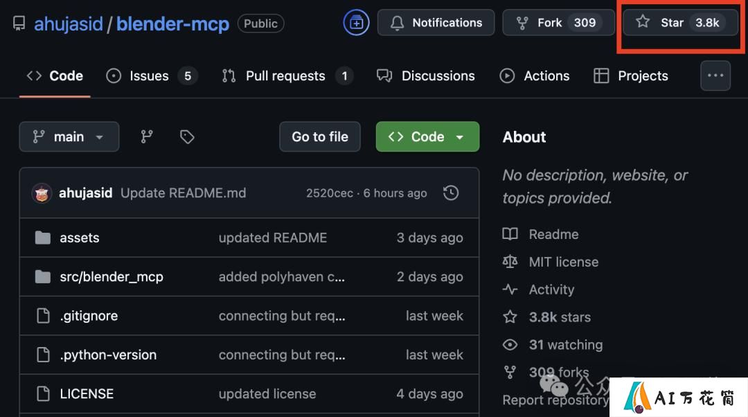Click the src/blender_mcp folder icon
Image resolution: width=748 pixels, height=417 pixels.
43,276
